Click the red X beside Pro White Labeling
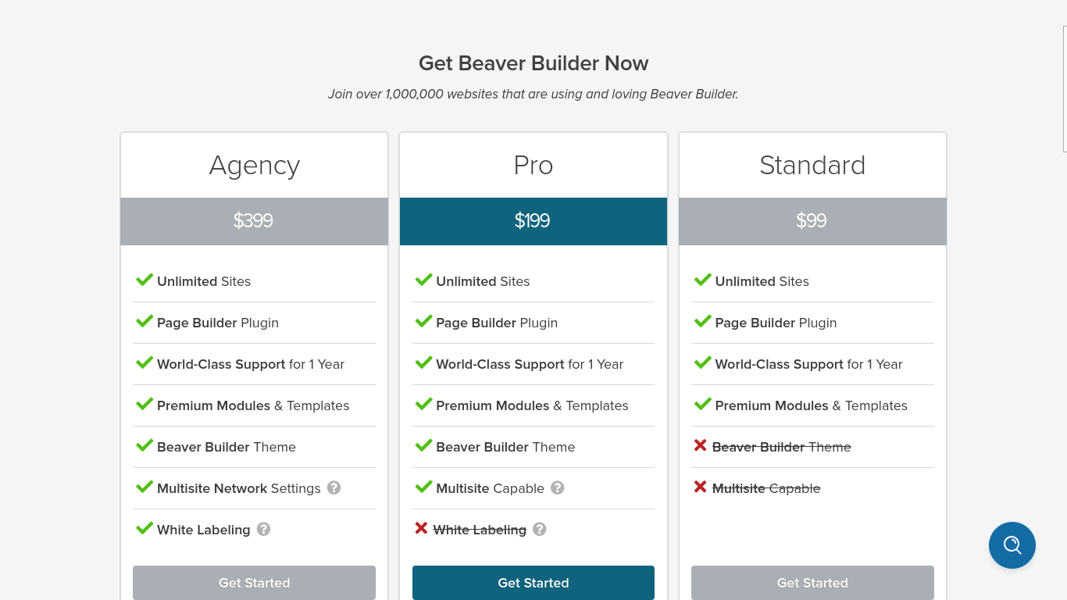1067x600 pixels. coord(421,528)
